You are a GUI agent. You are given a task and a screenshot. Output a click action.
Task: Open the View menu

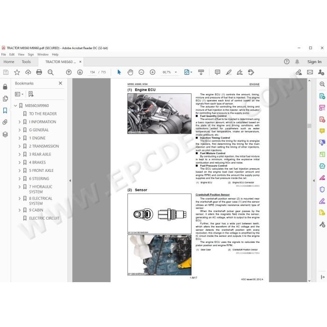[x=21, y=55]
